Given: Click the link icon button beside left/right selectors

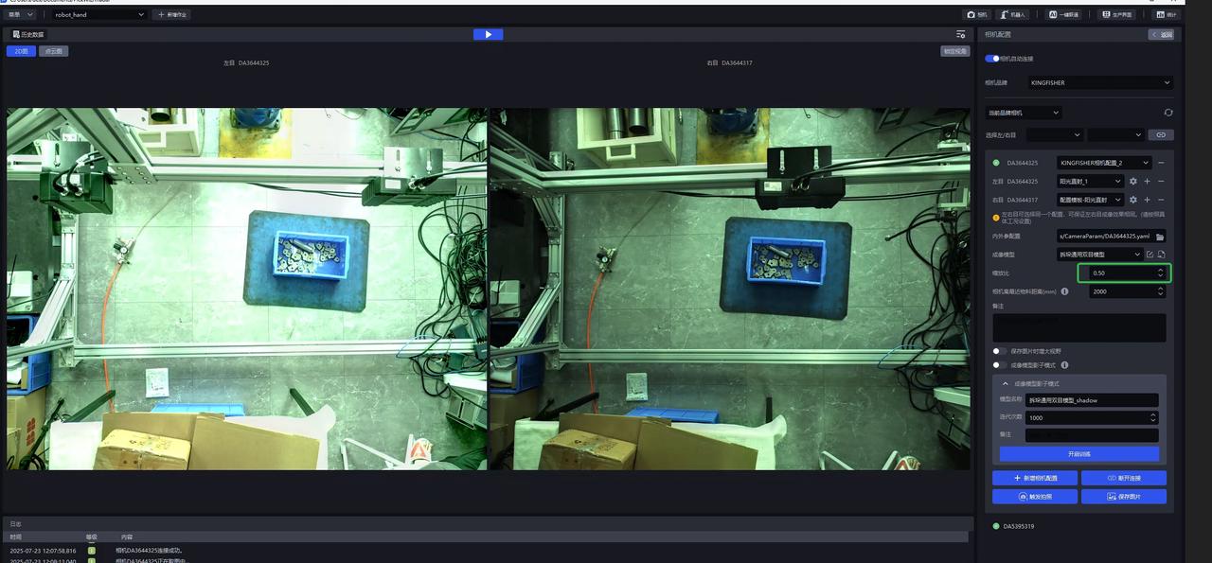Looking at the screenshot, I should point(1161,135).
